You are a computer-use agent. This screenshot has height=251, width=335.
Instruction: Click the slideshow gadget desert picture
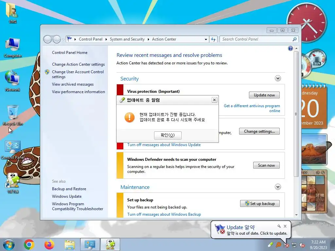pyautogui.click(x=314, y=149)
